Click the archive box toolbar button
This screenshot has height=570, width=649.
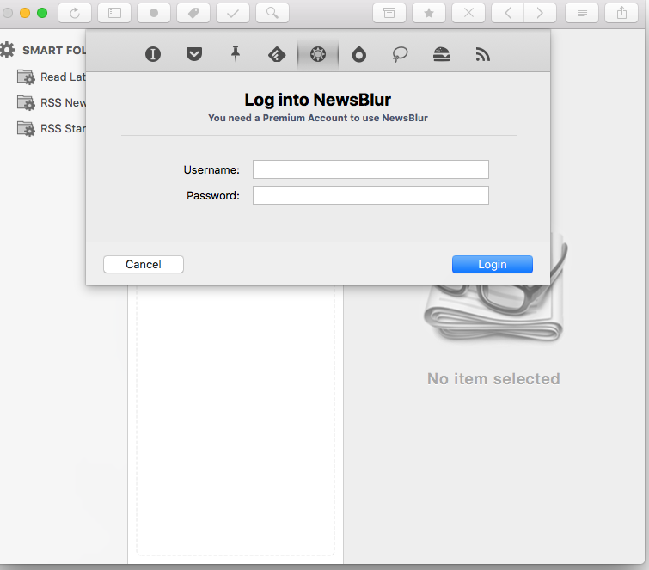pyautogui.click(x=389, y=13)
